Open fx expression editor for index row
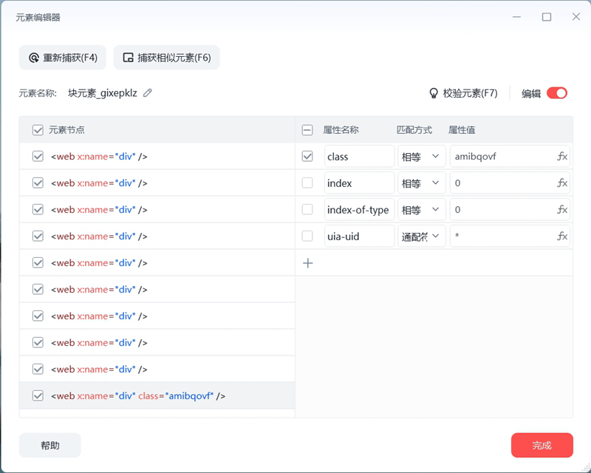 (x=562, y=183)
